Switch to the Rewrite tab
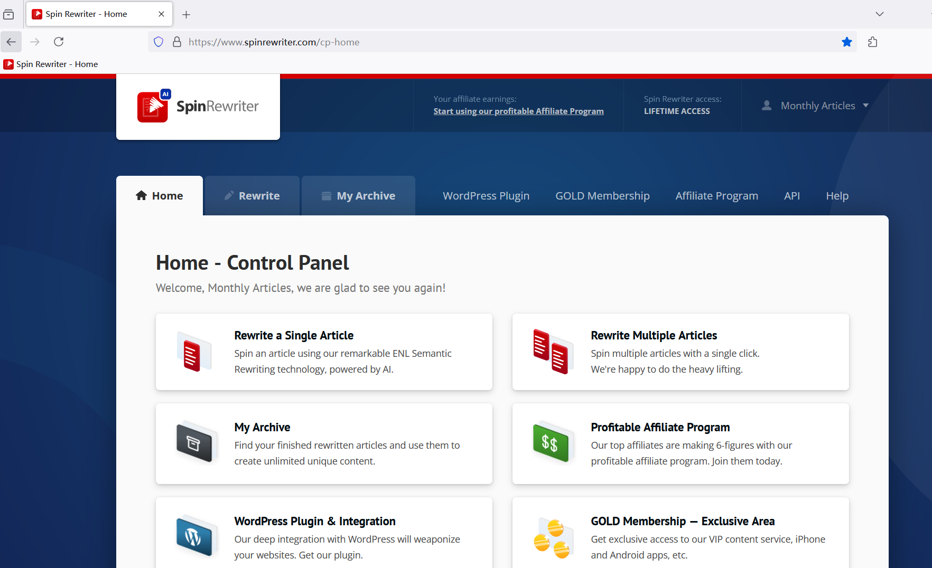 (x=252, y=196)
